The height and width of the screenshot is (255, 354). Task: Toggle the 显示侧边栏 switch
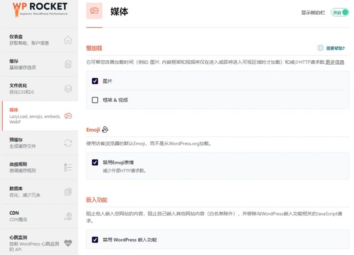click(x=340, y=12)
